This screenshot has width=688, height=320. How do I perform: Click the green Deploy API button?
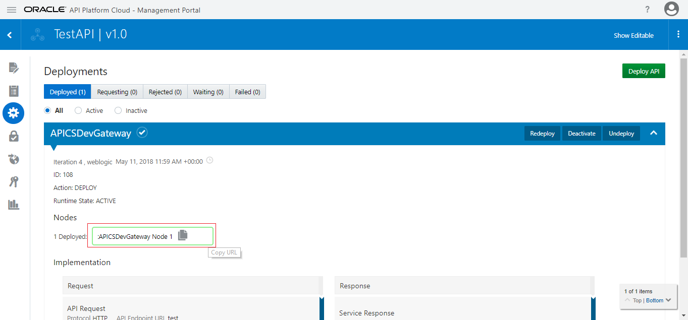644,71
